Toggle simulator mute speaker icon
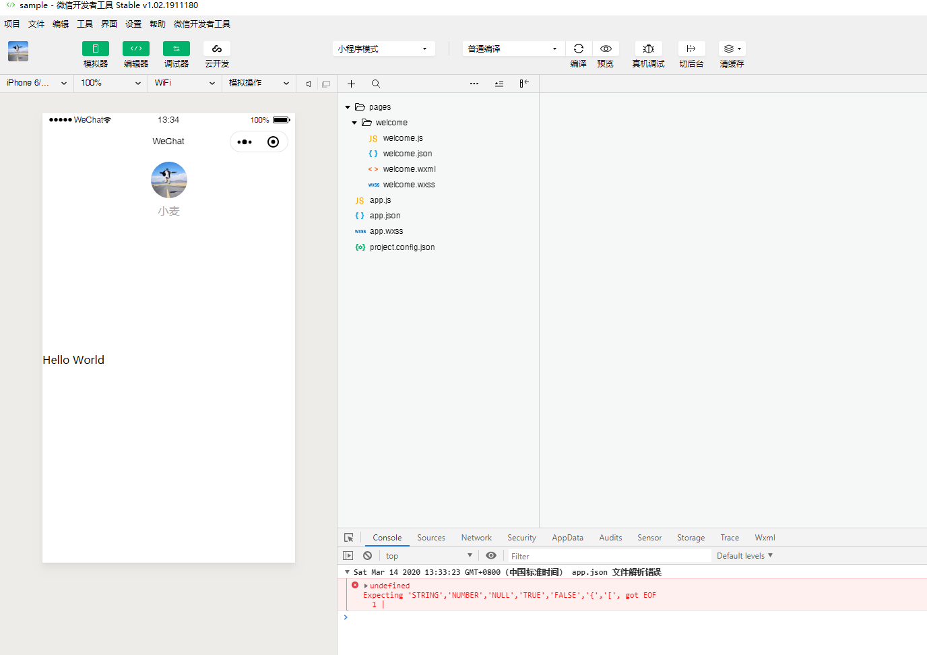The width and height of the screenshot is (927, 655). coord(309,84)
